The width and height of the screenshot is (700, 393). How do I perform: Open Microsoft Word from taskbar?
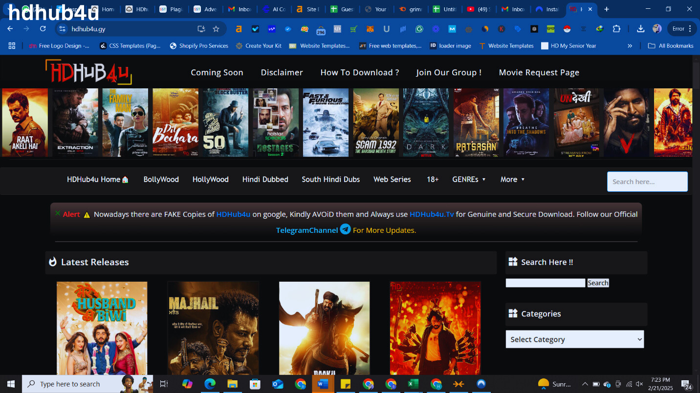323,384
